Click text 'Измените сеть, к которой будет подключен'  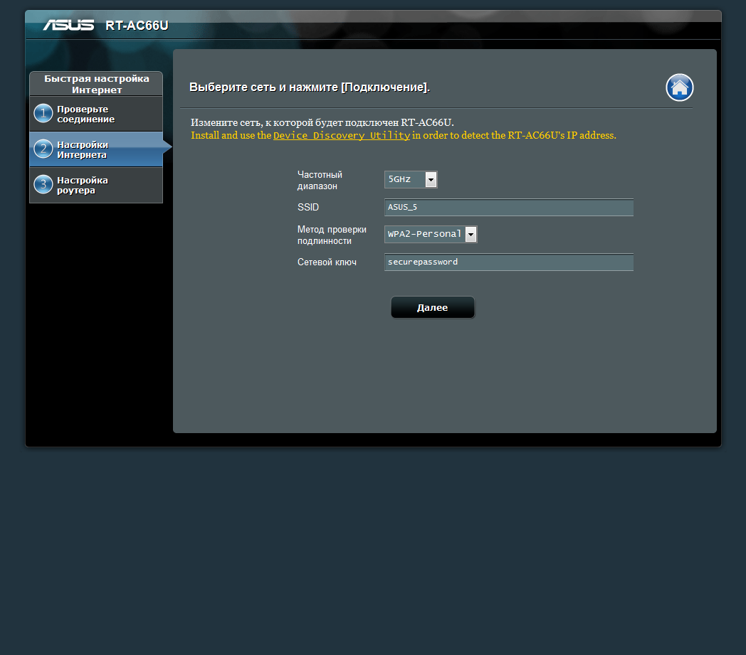[295, 122]
